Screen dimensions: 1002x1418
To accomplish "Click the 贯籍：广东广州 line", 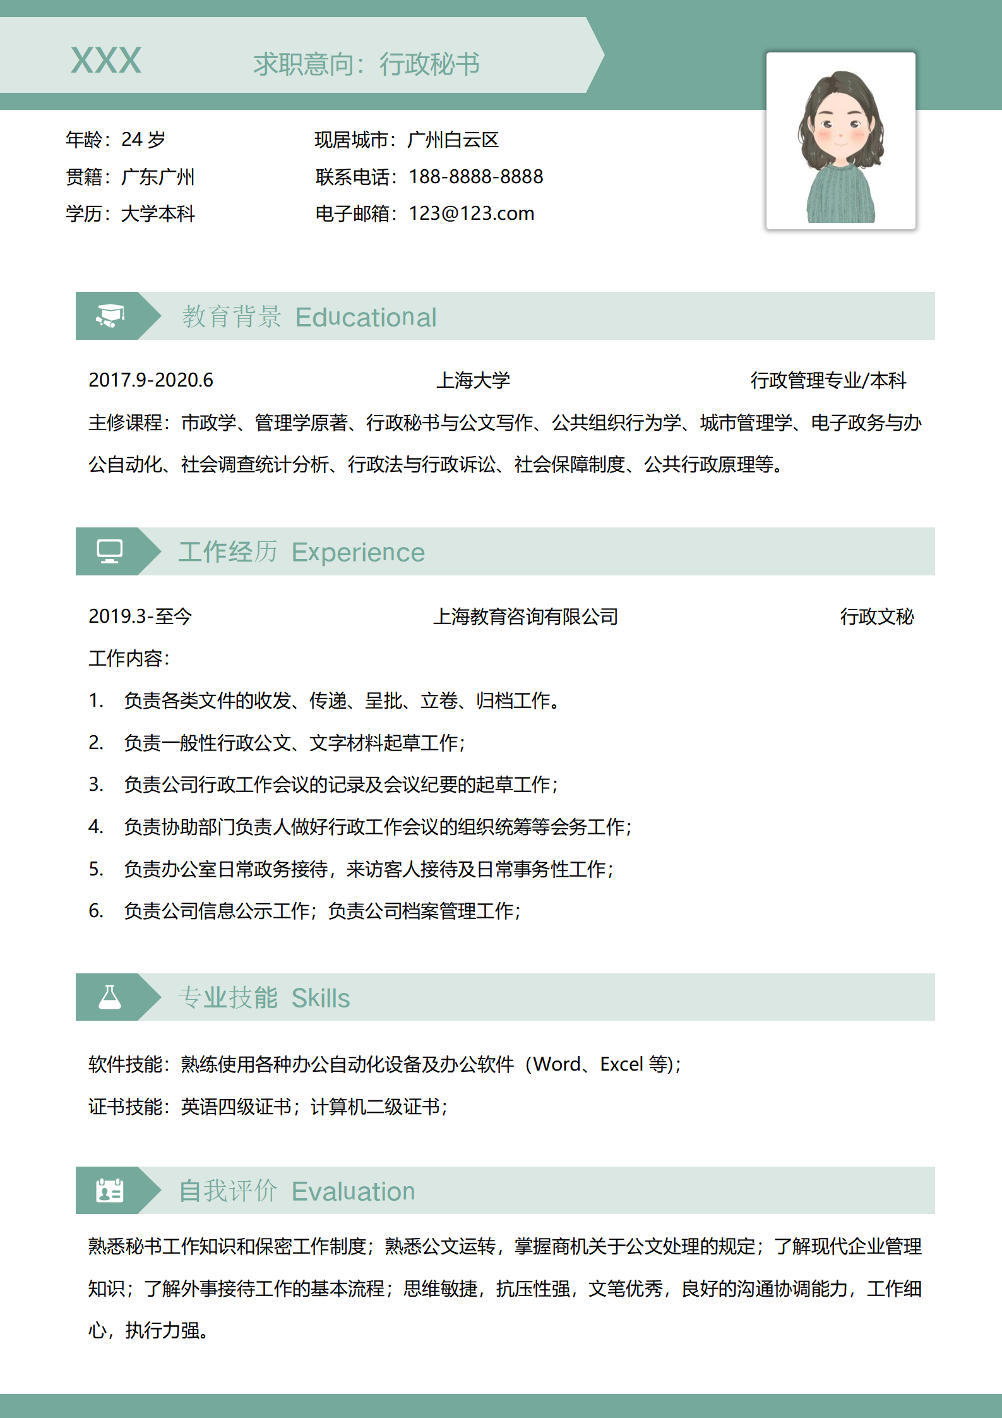I will pyautogui.click(x=130, y=176).
